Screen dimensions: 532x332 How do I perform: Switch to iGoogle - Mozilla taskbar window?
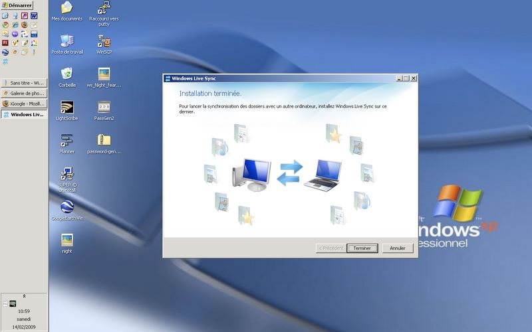(x=24, y=104)
